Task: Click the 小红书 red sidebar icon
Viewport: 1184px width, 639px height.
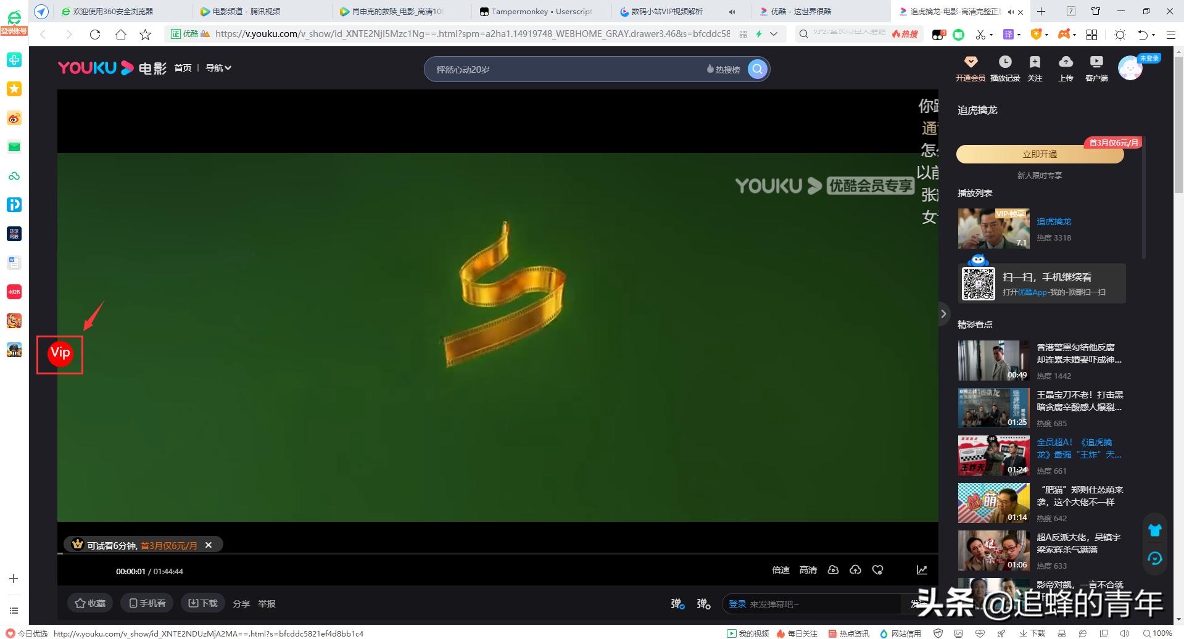Action: [14, 292]
